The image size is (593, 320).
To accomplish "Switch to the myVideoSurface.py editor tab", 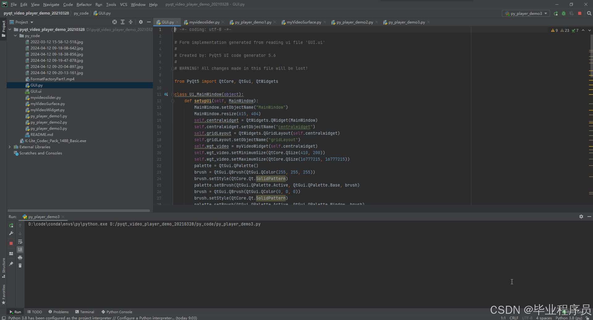I will pyautogui.click(x=304, y=22).
